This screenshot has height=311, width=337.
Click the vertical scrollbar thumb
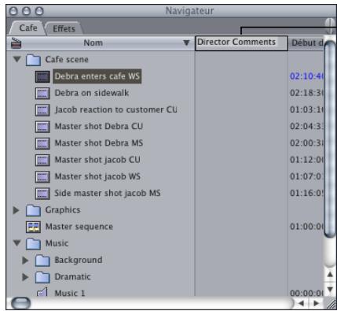coord(330,139)
